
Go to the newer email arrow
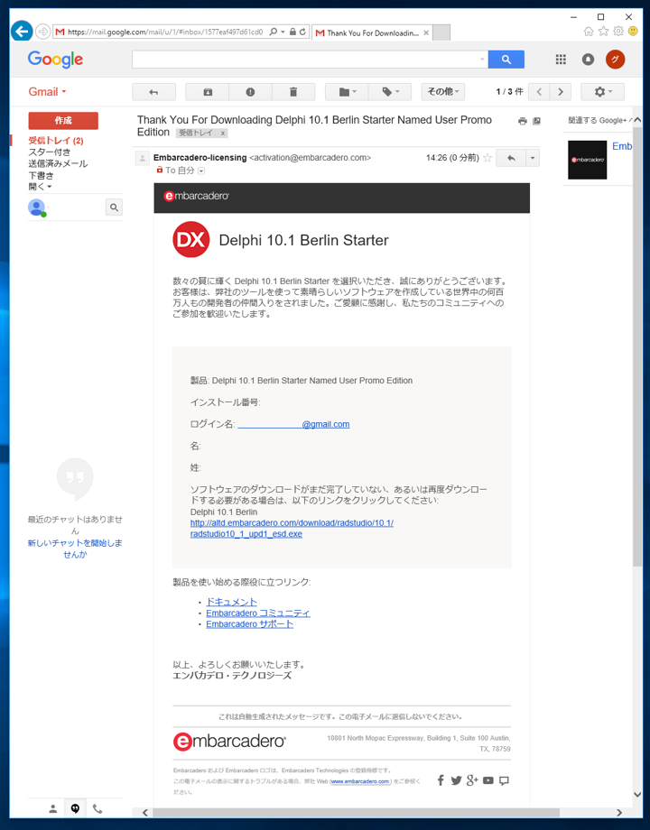tap(539, 92)
